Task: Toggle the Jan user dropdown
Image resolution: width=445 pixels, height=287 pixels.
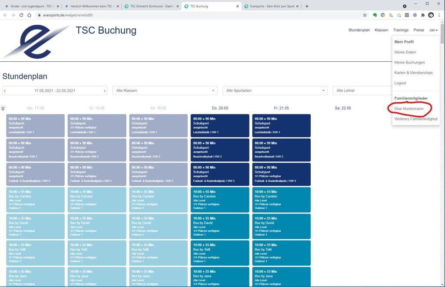Action: tap(433, 30)
